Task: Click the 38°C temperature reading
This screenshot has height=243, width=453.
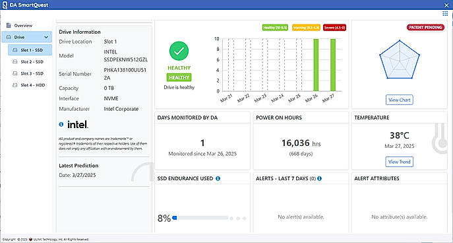Action: (400, 135)
